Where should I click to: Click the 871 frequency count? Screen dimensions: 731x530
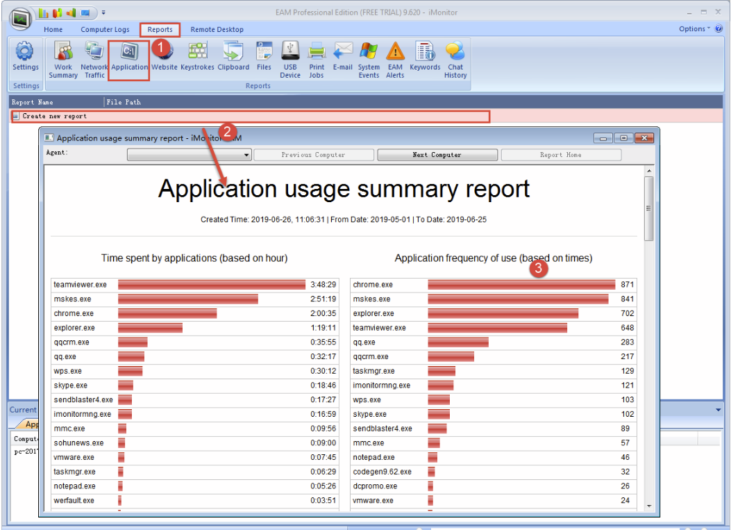[627, 285]
